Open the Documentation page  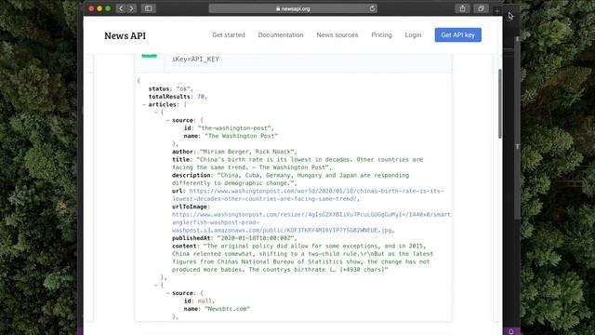281,35
